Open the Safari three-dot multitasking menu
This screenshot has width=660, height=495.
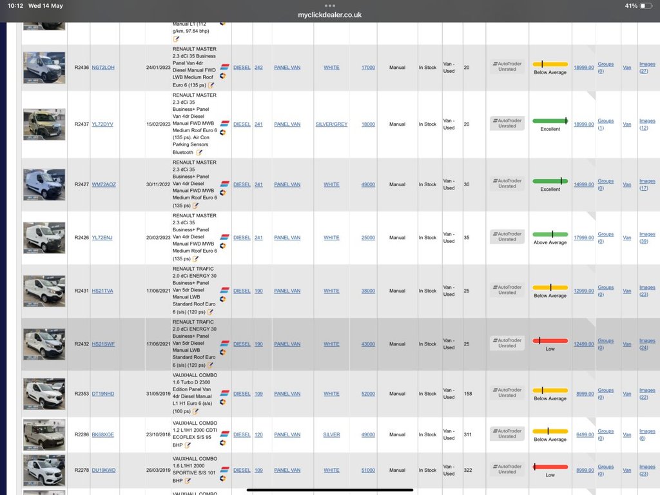tap(330, 6)
